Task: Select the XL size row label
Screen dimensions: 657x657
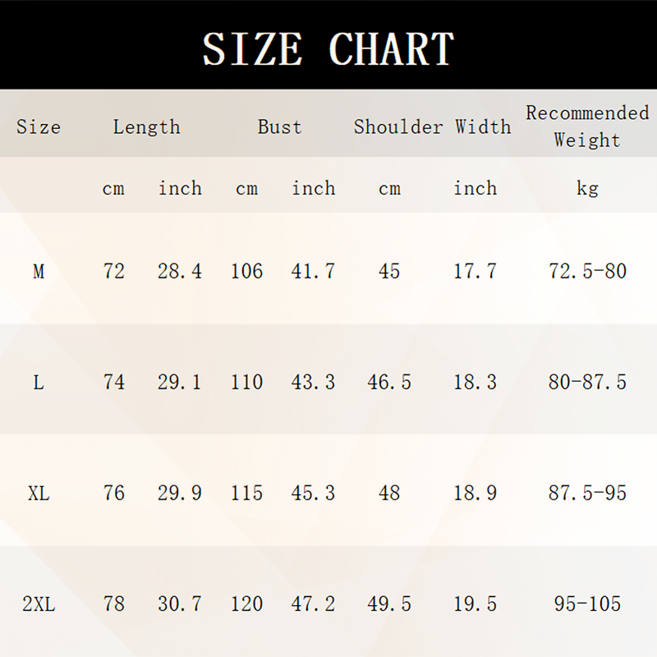Action: point(39,493)
